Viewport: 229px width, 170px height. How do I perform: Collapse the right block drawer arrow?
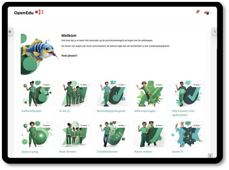point(215,32)
